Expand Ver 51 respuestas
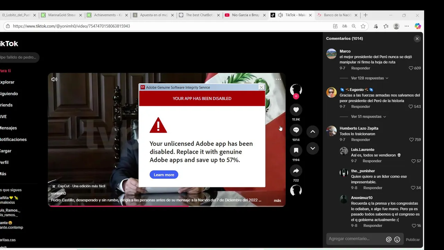The image size is (444, 250). (x=368, y=117)
